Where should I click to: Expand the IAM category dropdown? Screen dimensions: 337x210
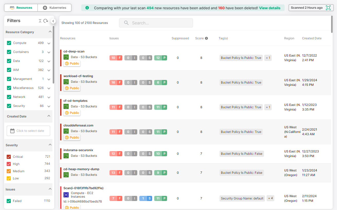point(49,70)
